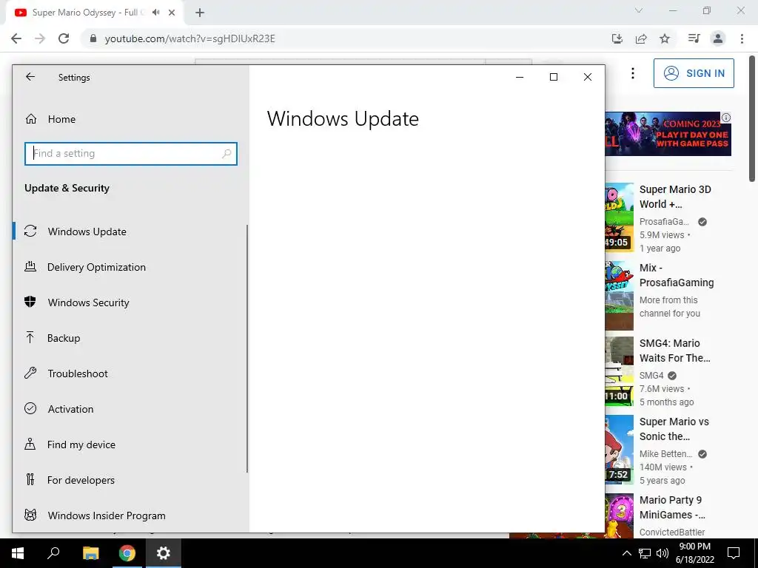Click the Home house icon in Settings

[31, 119]
